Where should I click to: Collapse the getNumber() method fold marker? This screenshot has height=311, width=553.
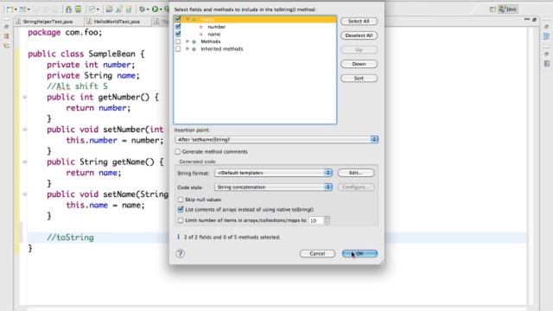25,97
